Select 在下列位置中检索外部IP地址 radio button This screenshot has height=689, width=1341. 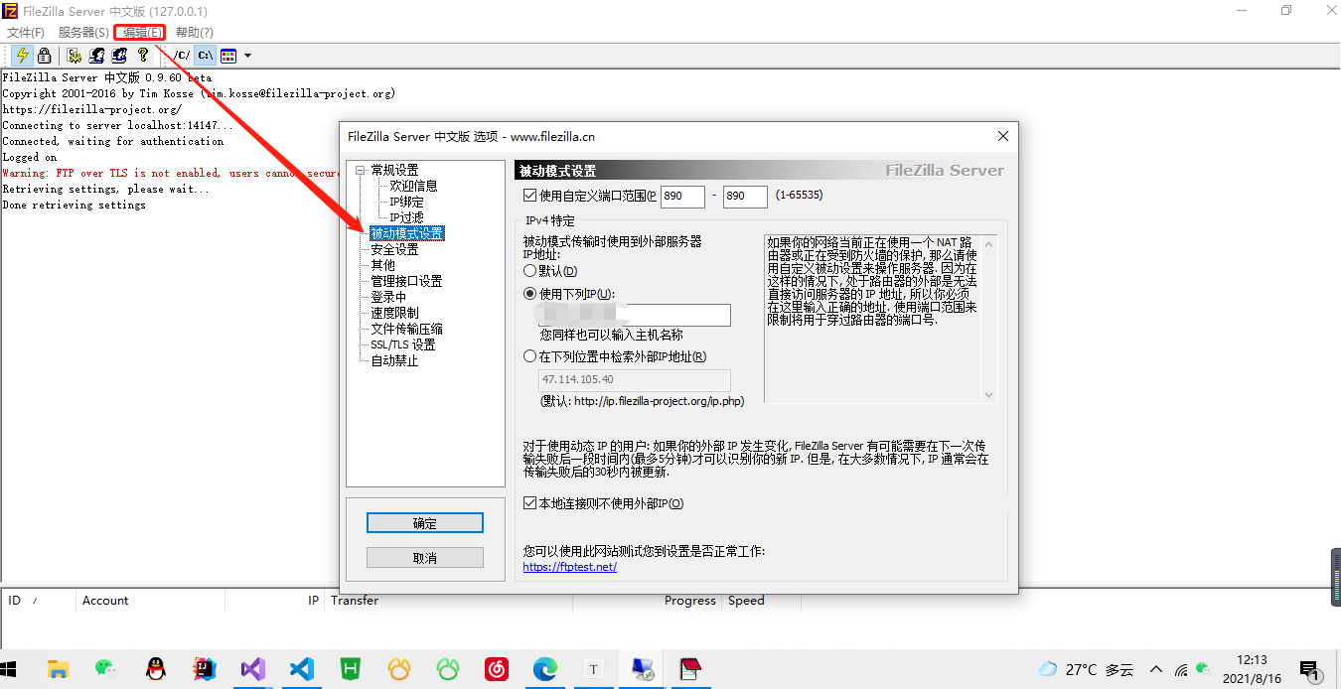(529, 356)
